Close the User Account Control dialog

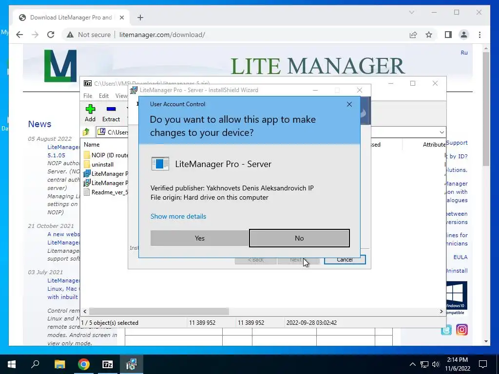(349, 104)
